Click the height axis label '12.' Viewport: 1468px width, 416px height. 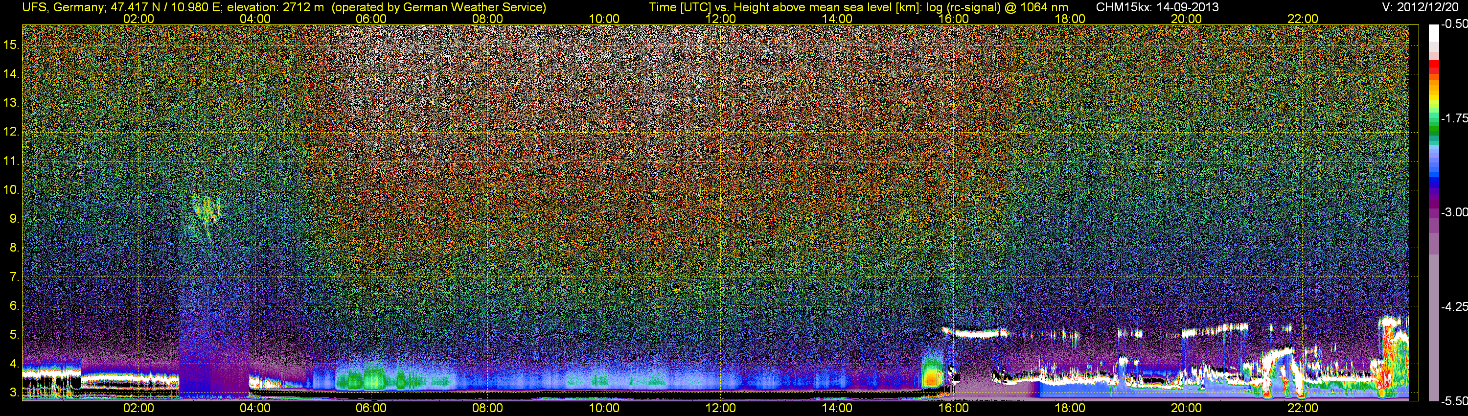pos(11,132)
